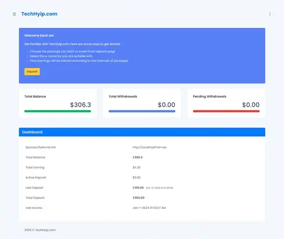
Task: Click the Welcome back aa! heading
Action: [39, 36]
